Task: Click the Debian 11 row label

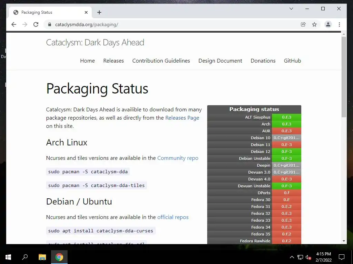Action: (261, 145)
